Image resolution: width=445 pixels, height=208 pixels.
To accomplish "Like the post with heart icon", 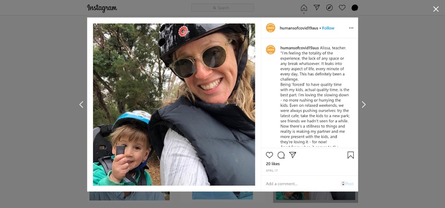I will click(x=269, y=155).
